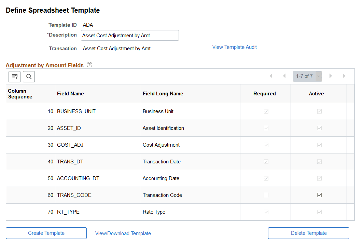Click the previous rows arrow icon
The width and height of the screenshot is (364, 242).
coord(284,76)
